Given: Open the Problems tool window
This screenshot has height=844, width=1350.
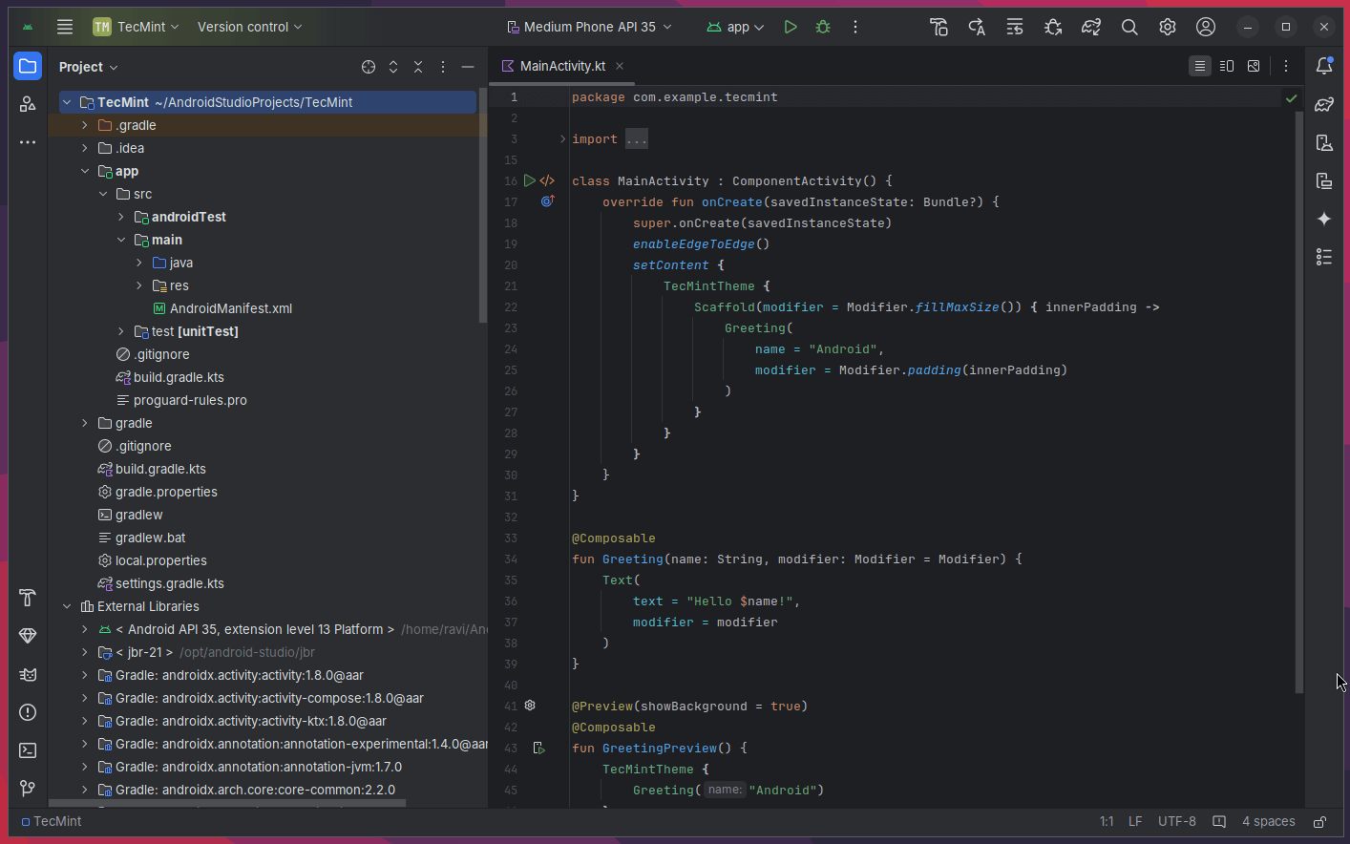Looking at the screenshot, I should click(28, 712).
